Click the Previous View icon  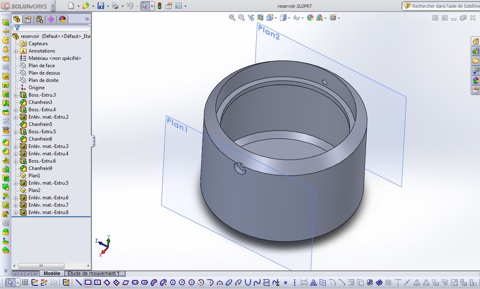click(251, 18)
